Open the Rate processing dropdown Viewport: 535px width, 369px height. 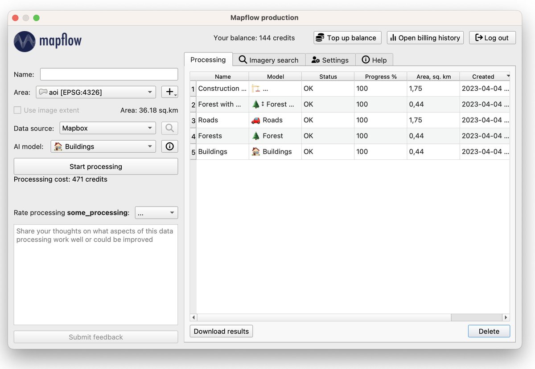pyautogui.click(x=156, y=213)
